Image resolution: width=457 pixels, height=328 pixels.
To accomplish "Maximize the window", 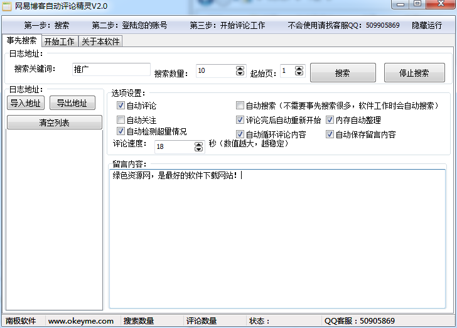I will (x=417, y=4).
